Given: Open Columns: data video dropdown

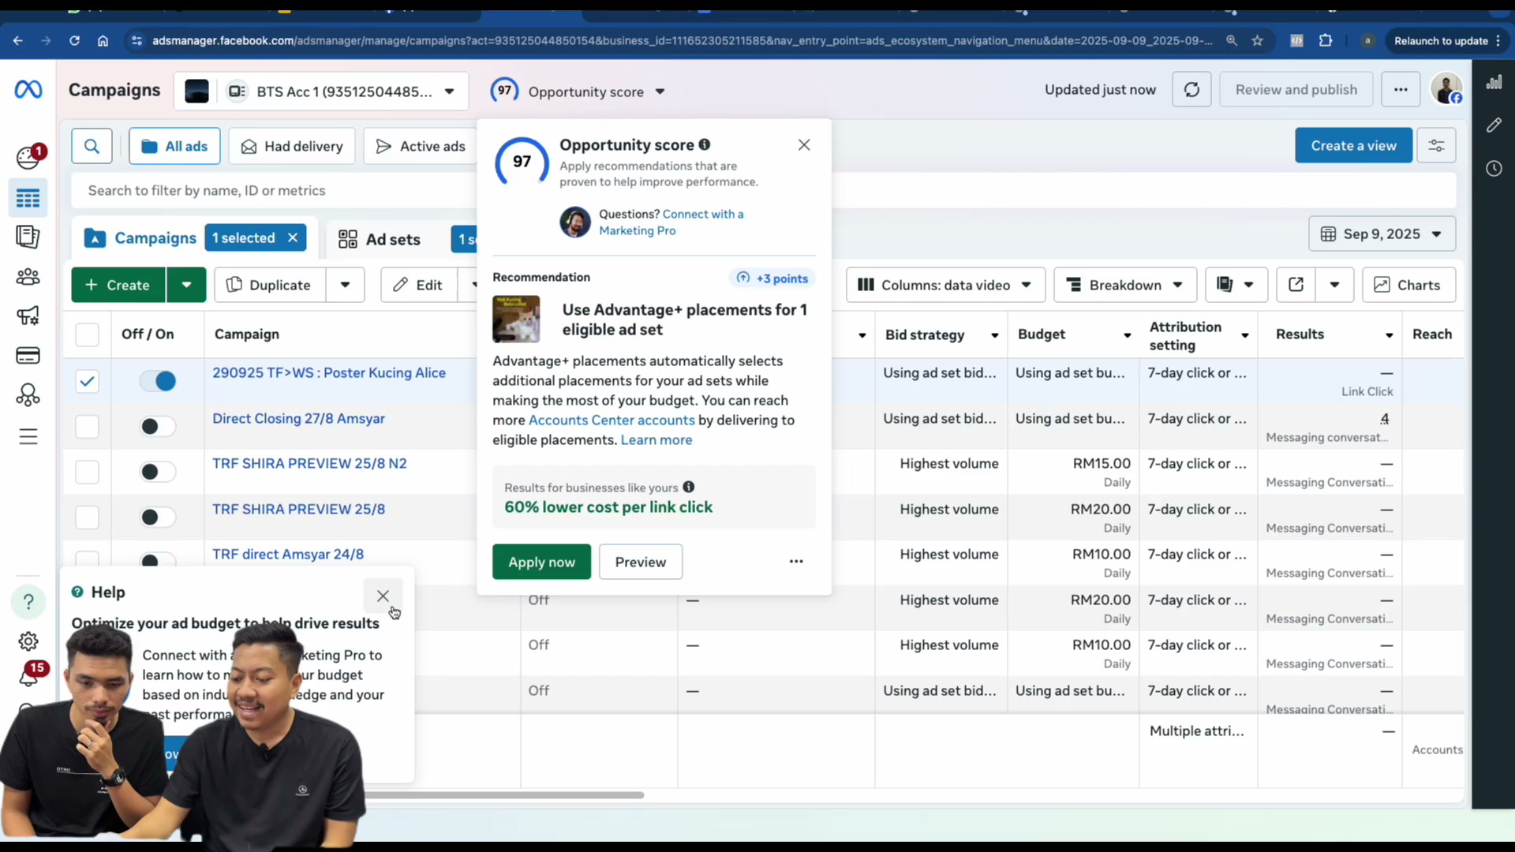Looking at the screenshot, I should tap(945, 285).
